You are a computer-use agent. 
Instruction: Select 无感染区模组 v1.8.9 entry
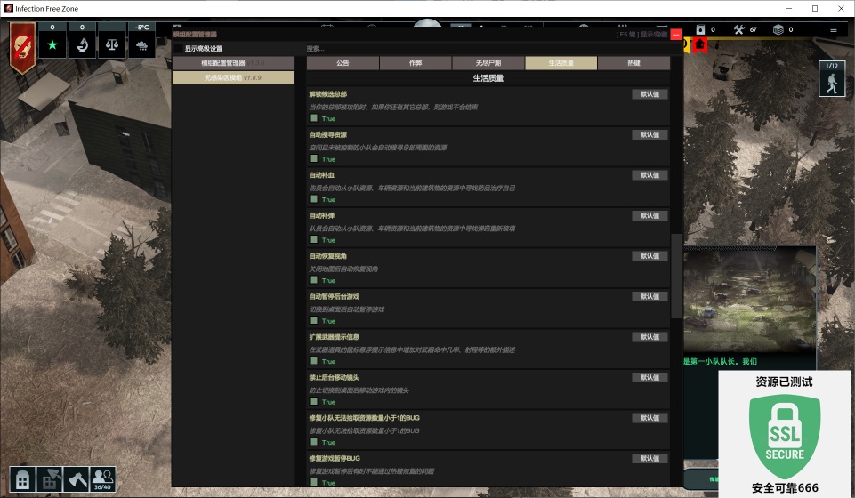[233, 78]
